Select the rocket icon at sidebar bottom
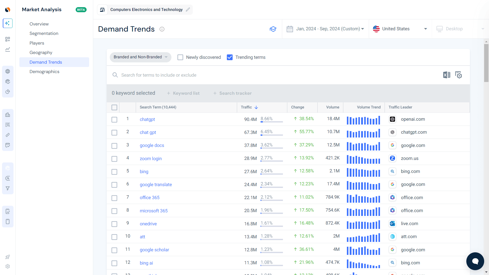 coord(8,257)
